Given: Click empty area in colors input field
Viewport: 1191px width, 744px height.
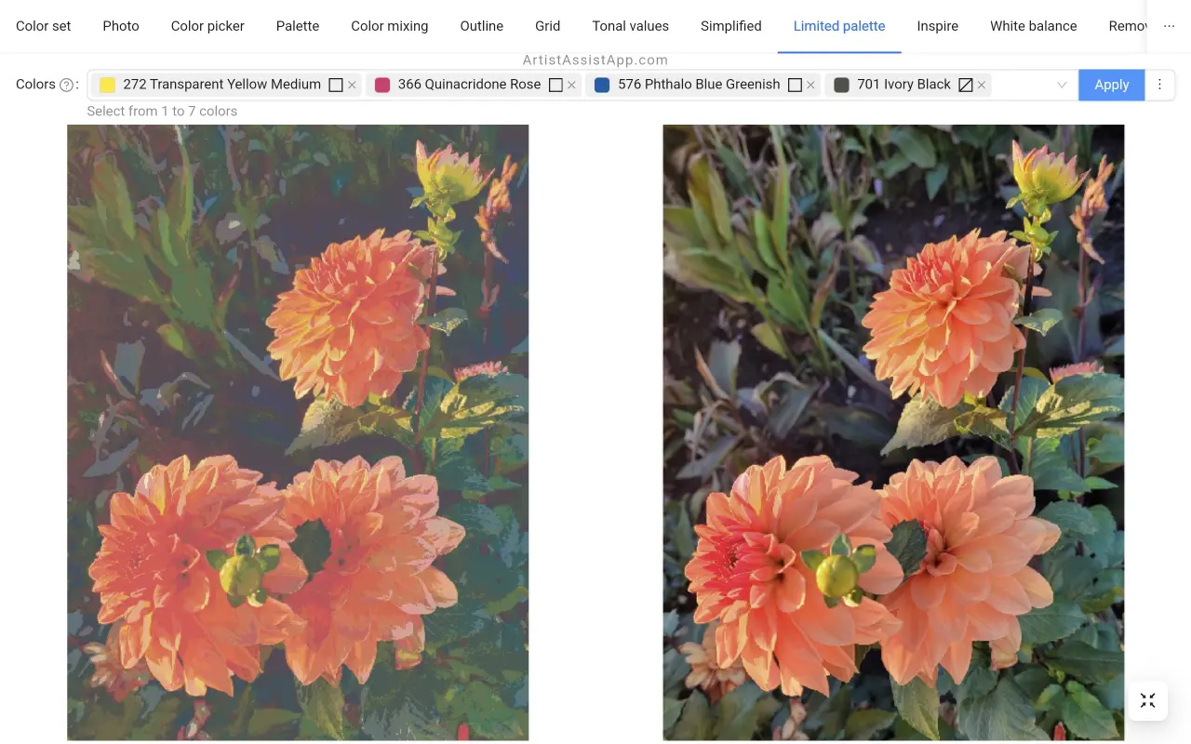Looking at the screenshot, I should pyautogui.click(x=1021, y=85).
